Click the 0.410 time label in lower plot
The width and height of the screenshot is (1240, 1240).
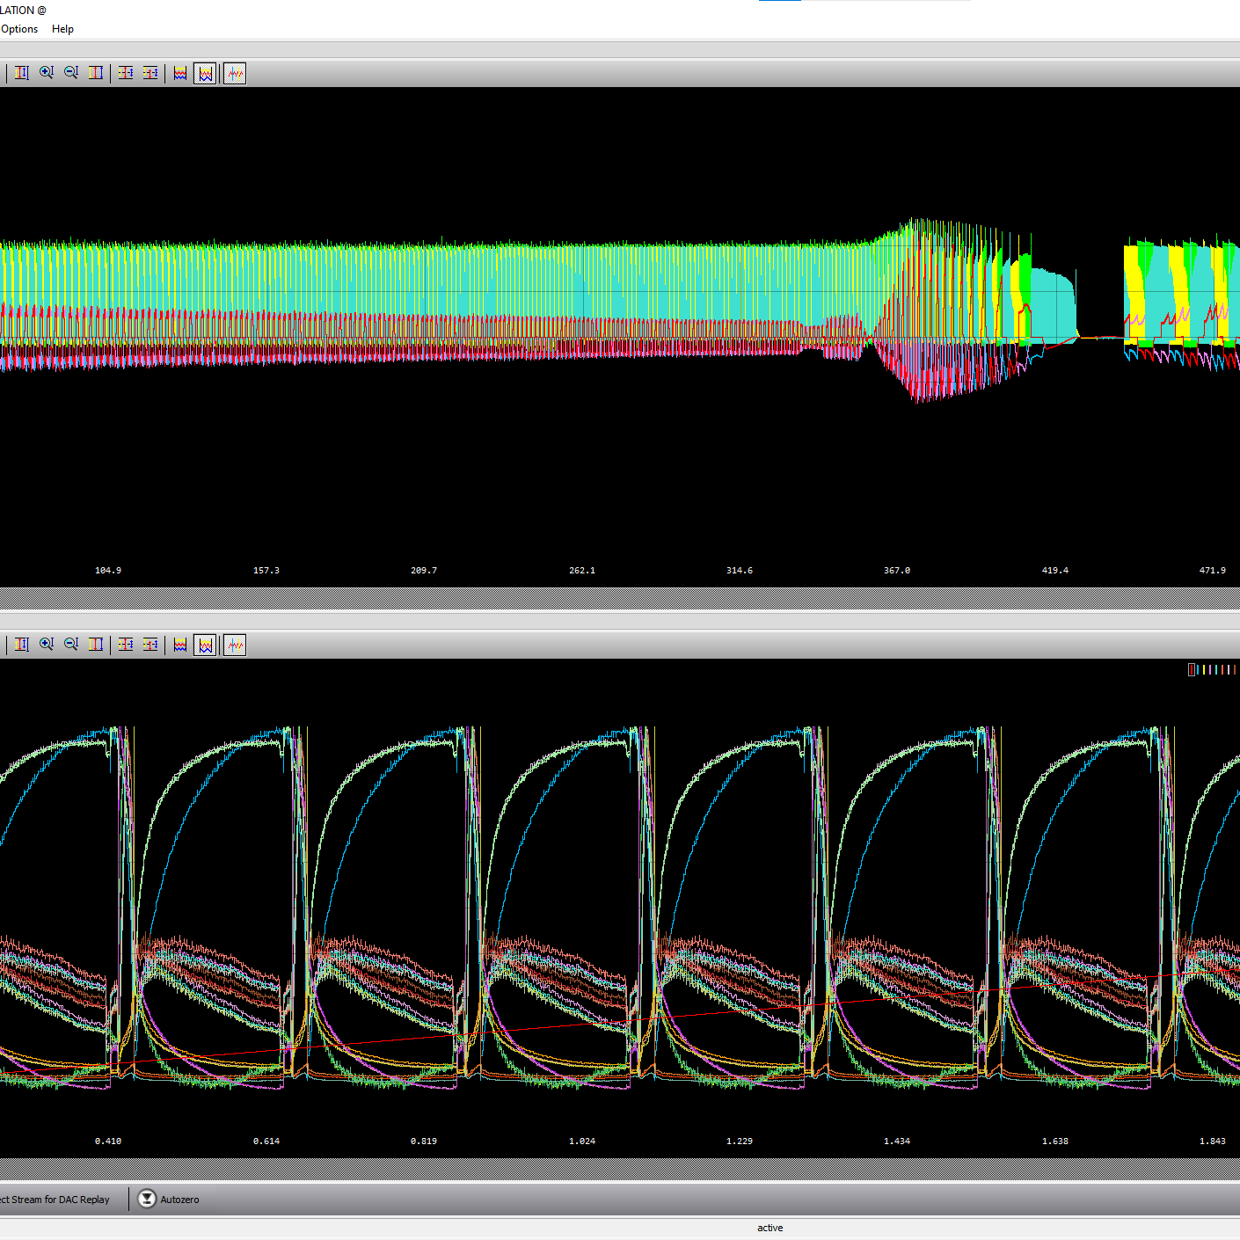108,1142
